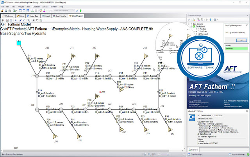250x157 pixels.
Task: Click the green status indicator light
Action: [x=248, y=154]
